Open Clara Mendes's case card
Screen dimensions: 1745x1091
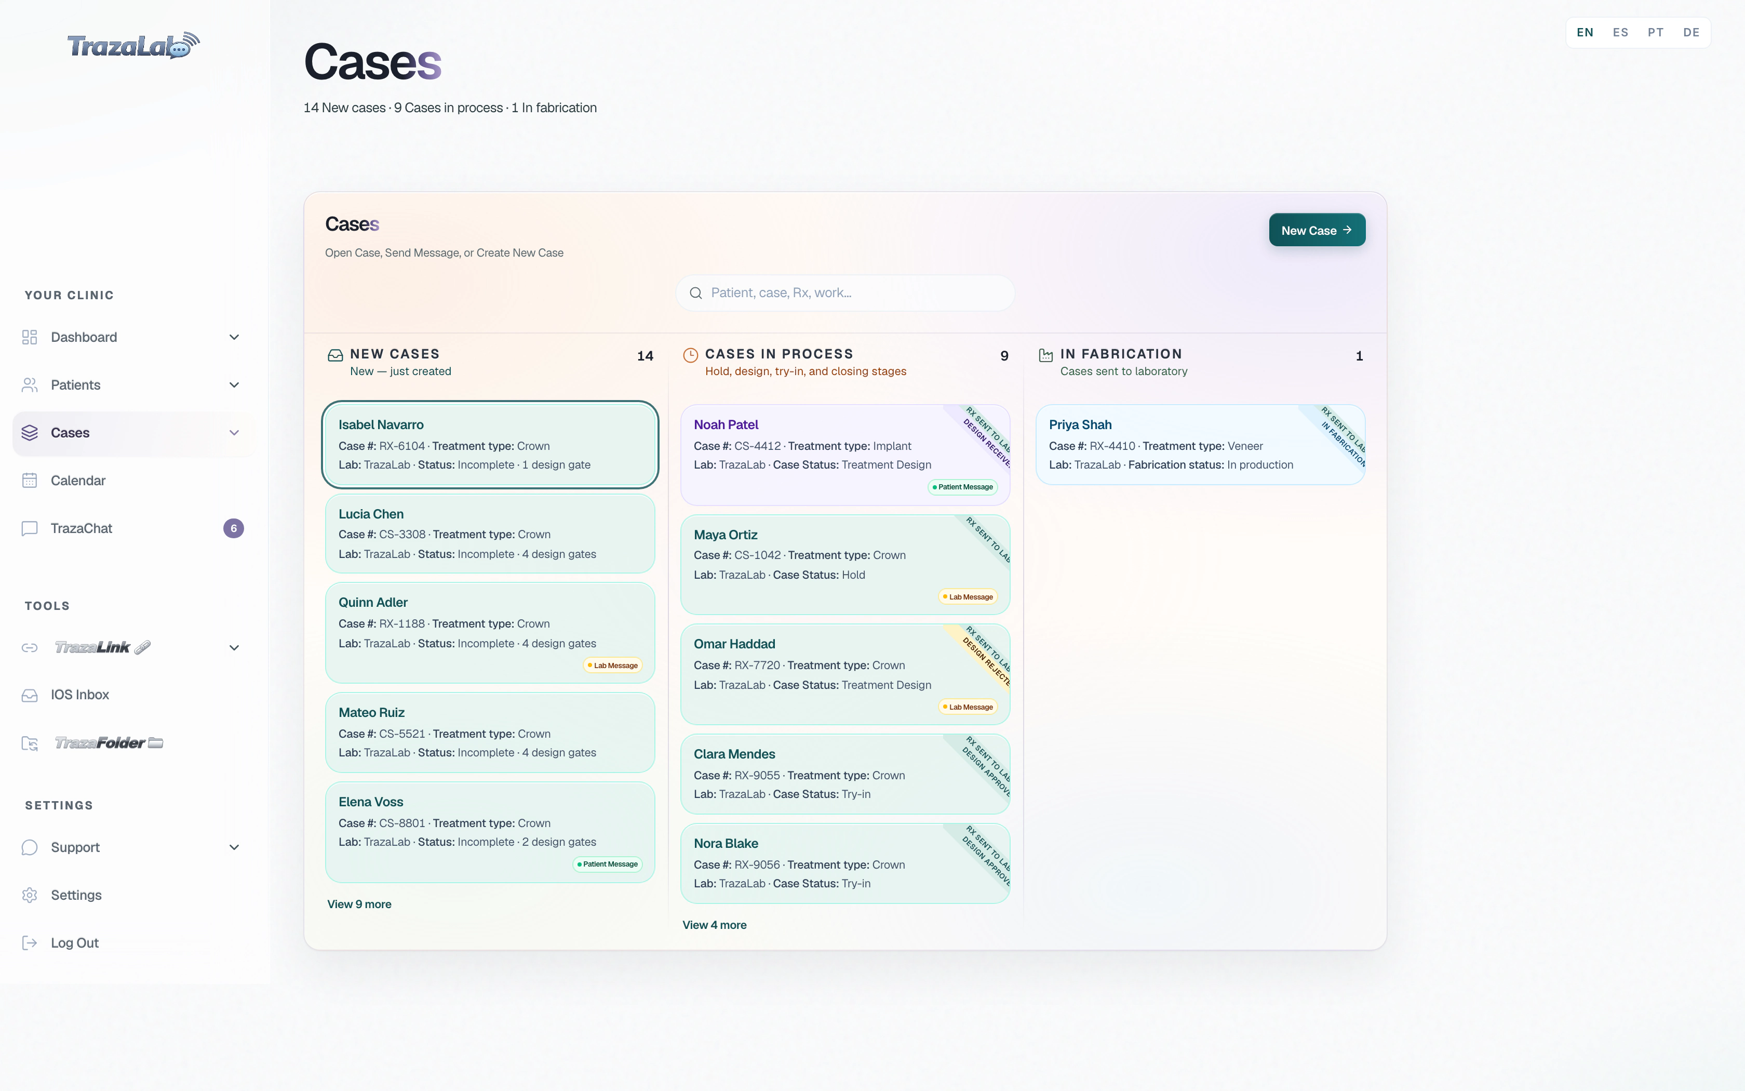845,774
